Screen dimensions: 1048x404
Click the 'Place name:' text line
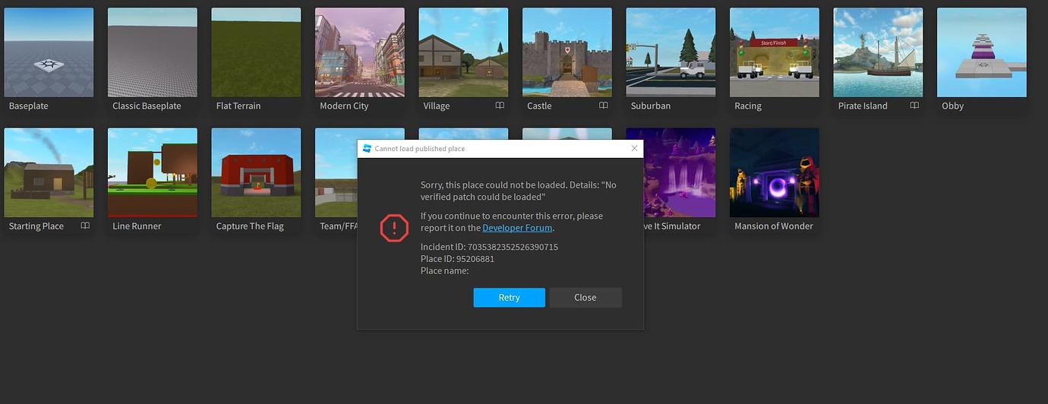coord(444,271)
